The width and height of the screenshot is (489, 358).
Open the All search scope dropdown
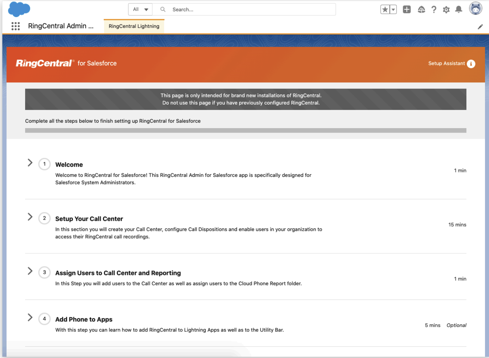tap(140, 9)
